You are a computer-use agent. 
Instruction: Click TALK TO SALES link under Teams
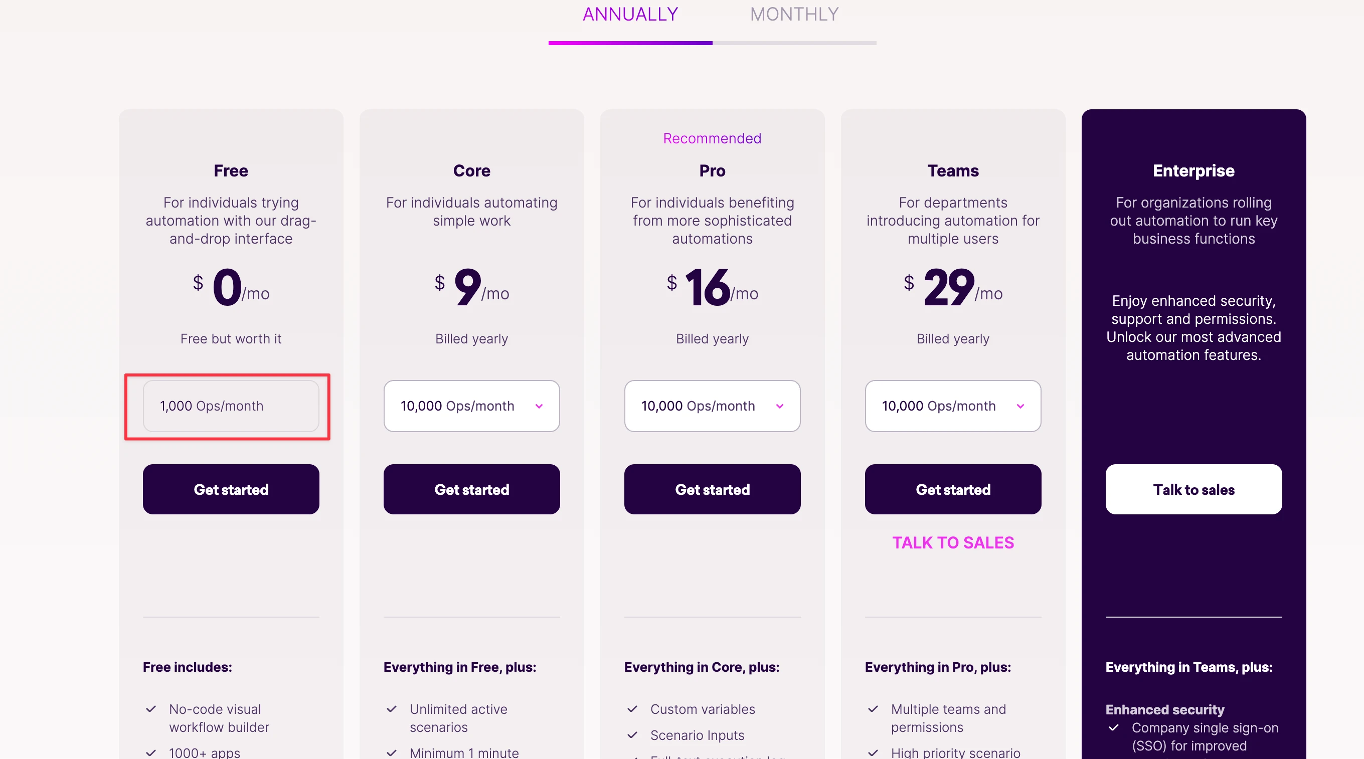pyautogui.click(x=953, y=542)
